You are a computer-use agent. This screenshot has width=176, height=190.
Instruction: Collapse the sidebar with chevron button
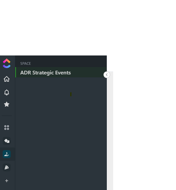107,75
